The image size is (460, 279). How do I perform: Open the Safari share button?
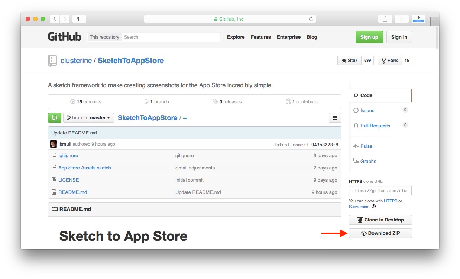coord(385,19)
